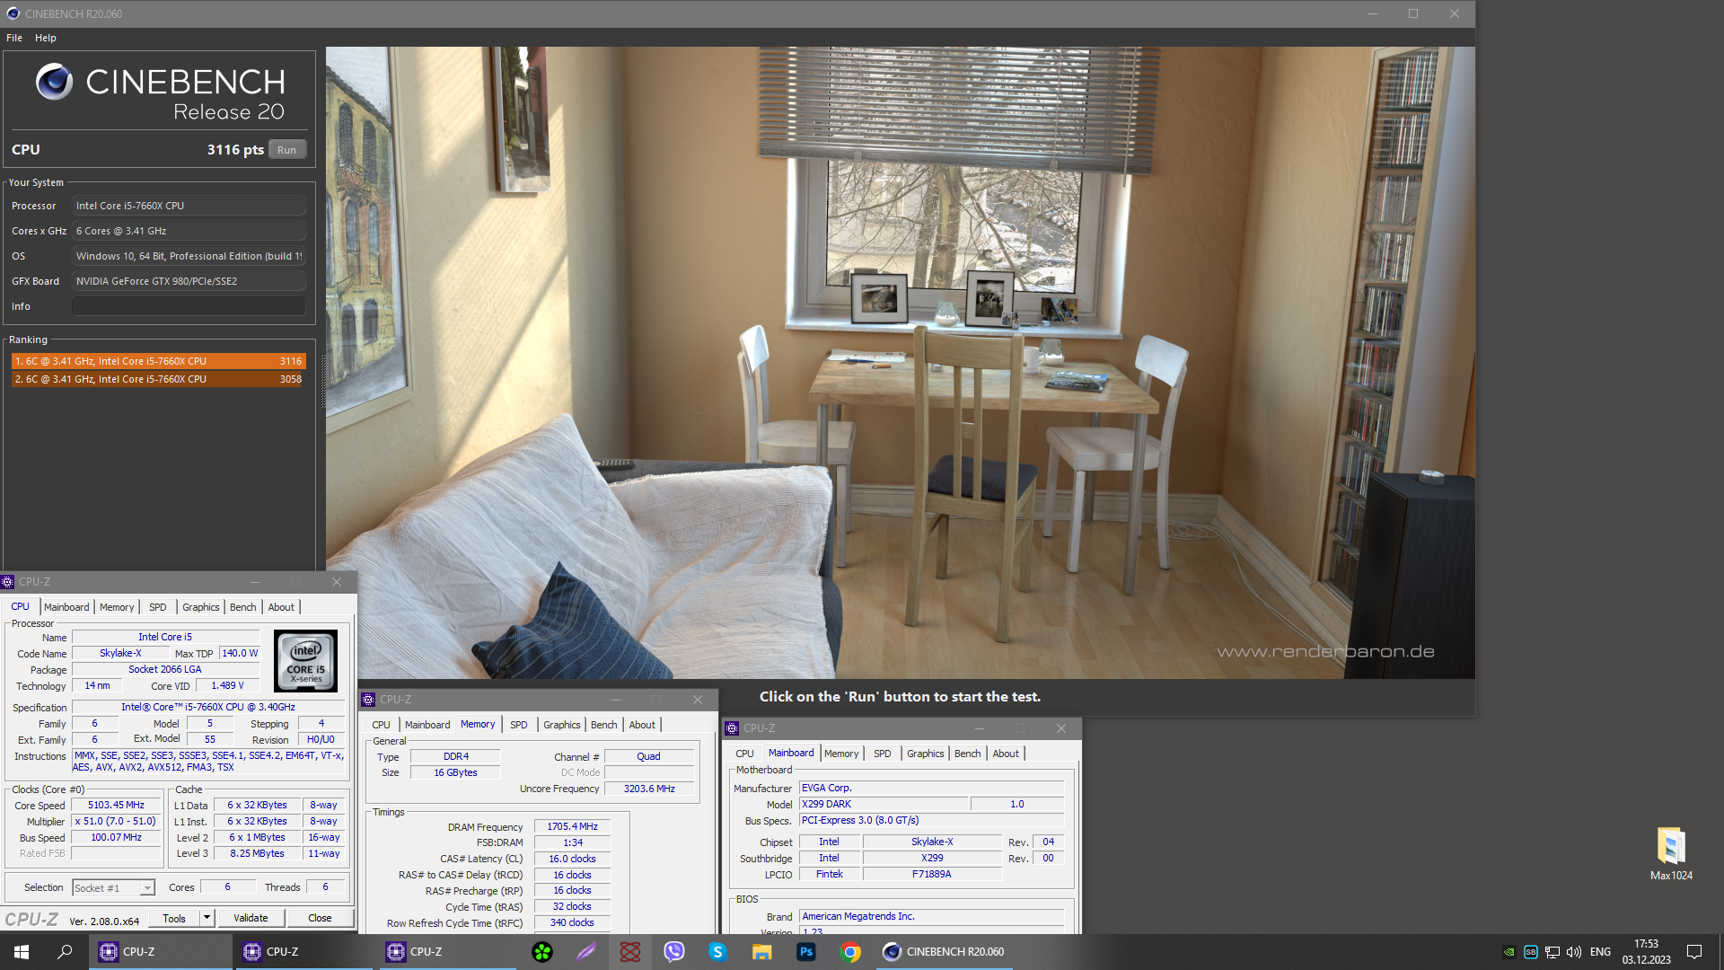Viewport: 1724px width, 970px height.
Task: Click the DRAM Frequency value 1705.4 MHz
Action: pos(573,826)
